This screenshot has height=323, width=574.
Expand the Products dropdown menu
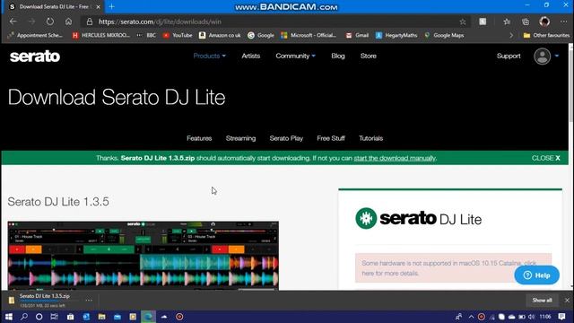pyautogui.click(x=209, y=56)
